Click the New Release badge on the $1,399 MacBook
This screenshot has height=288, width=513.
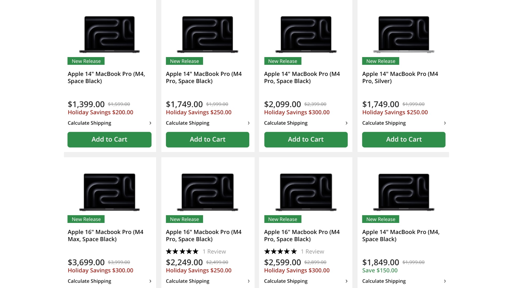coord(86,61)
